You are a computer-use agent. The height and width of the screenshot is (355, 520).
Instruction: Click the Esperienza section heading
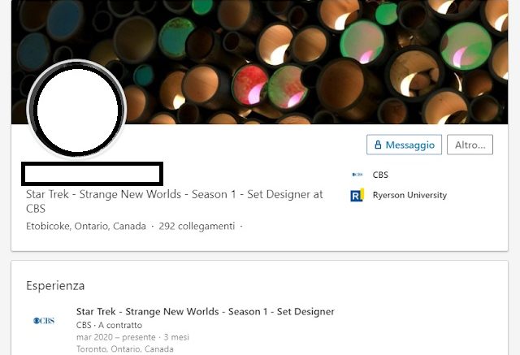[x=55, y=285]
